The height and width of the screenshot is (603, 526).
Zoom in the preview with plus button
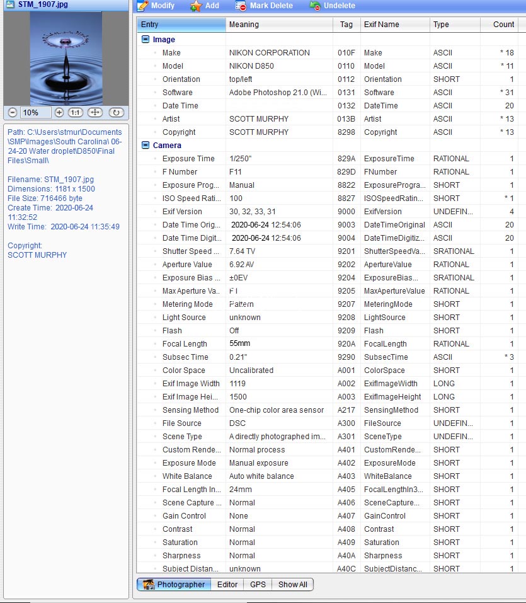[59, 113]
